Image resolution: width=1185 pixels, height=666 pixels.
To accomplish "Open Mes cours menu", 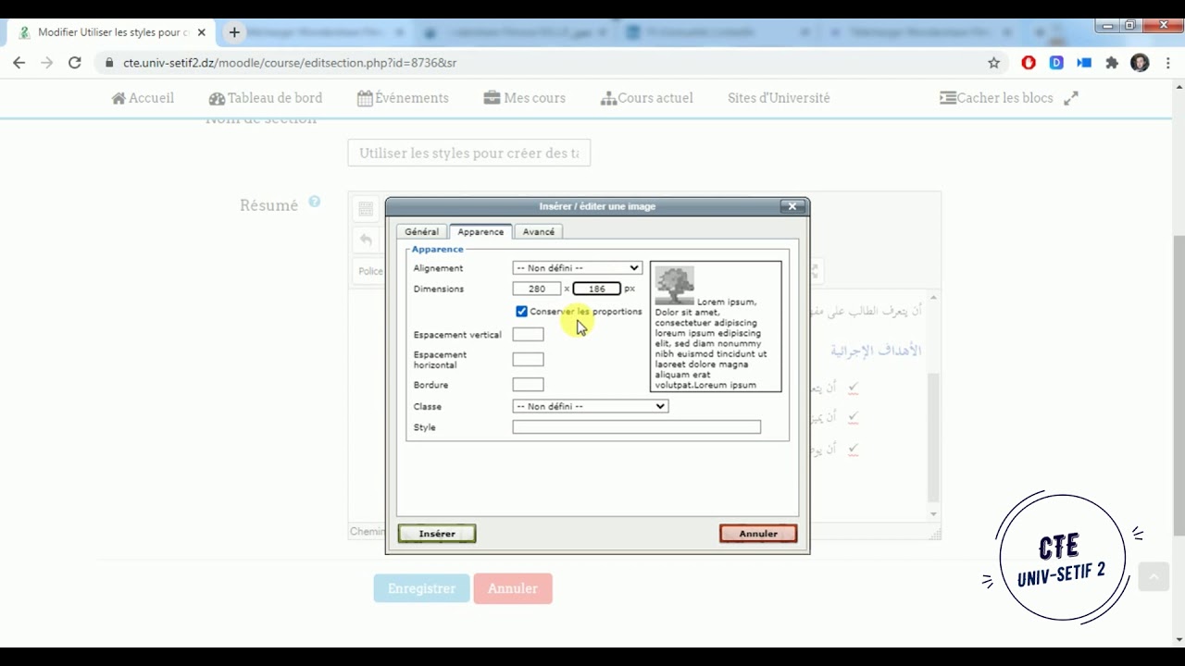I will pyautogui.click(x=525, y=98).
